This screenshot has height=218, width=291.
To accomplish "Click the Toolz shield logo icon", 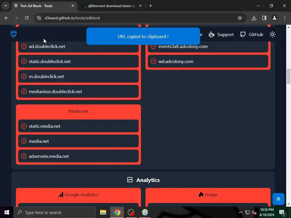I will pyautogui.click(x=14, y=34).
